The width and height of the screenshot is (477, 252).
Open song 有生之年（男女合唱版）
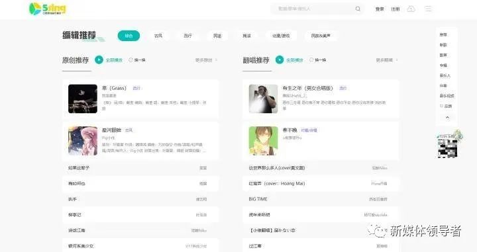click(307, 88)
